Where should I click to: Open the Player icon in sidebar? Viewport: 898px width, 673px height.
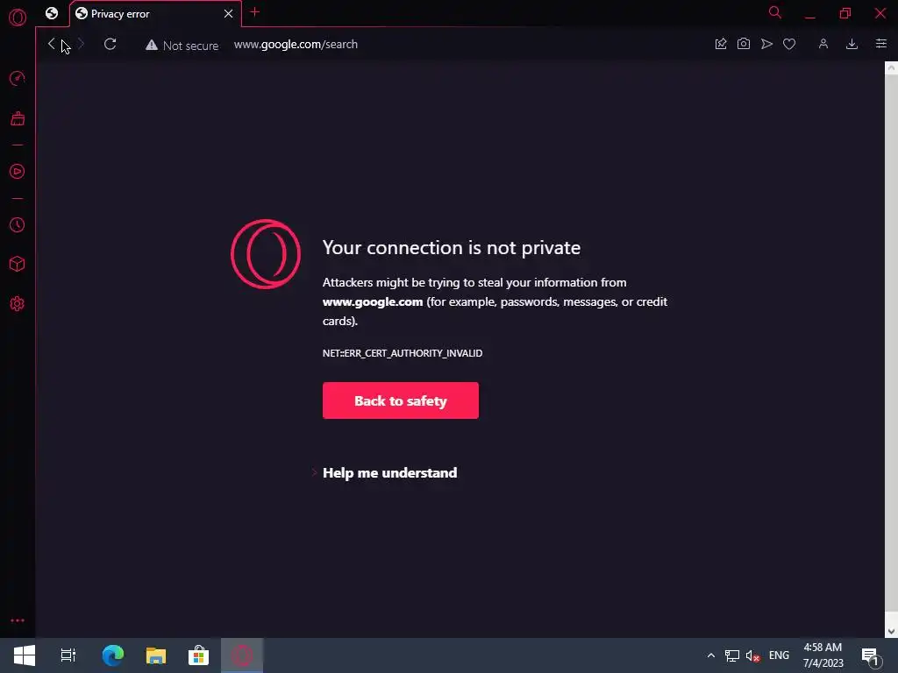(18, 171)
